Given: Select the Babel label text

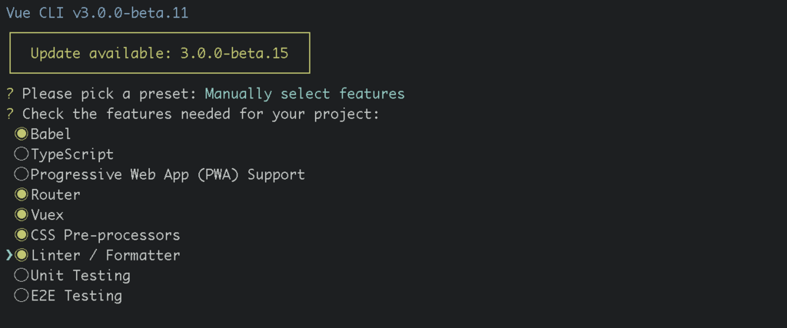Looking at the screenshot, I should click(x=51, y=134).
